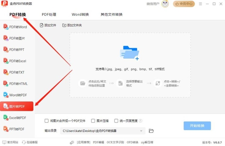Open the 会员中心 button
This screenshot has width=225, height=146.
(184, 4)
